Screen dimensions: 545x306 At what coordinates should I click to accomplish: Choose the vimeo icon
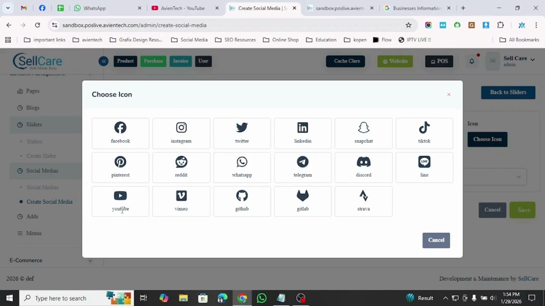click(181, 201)
